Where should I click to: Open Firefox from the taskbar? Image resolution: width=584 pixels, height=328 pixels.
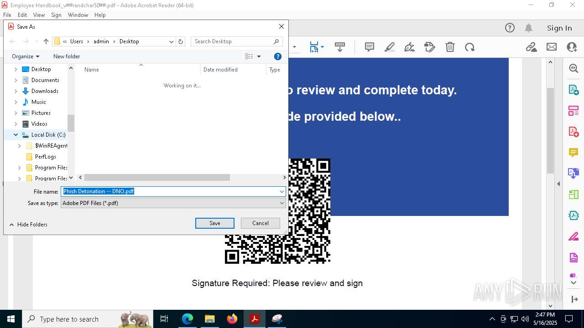click(232, 319)
